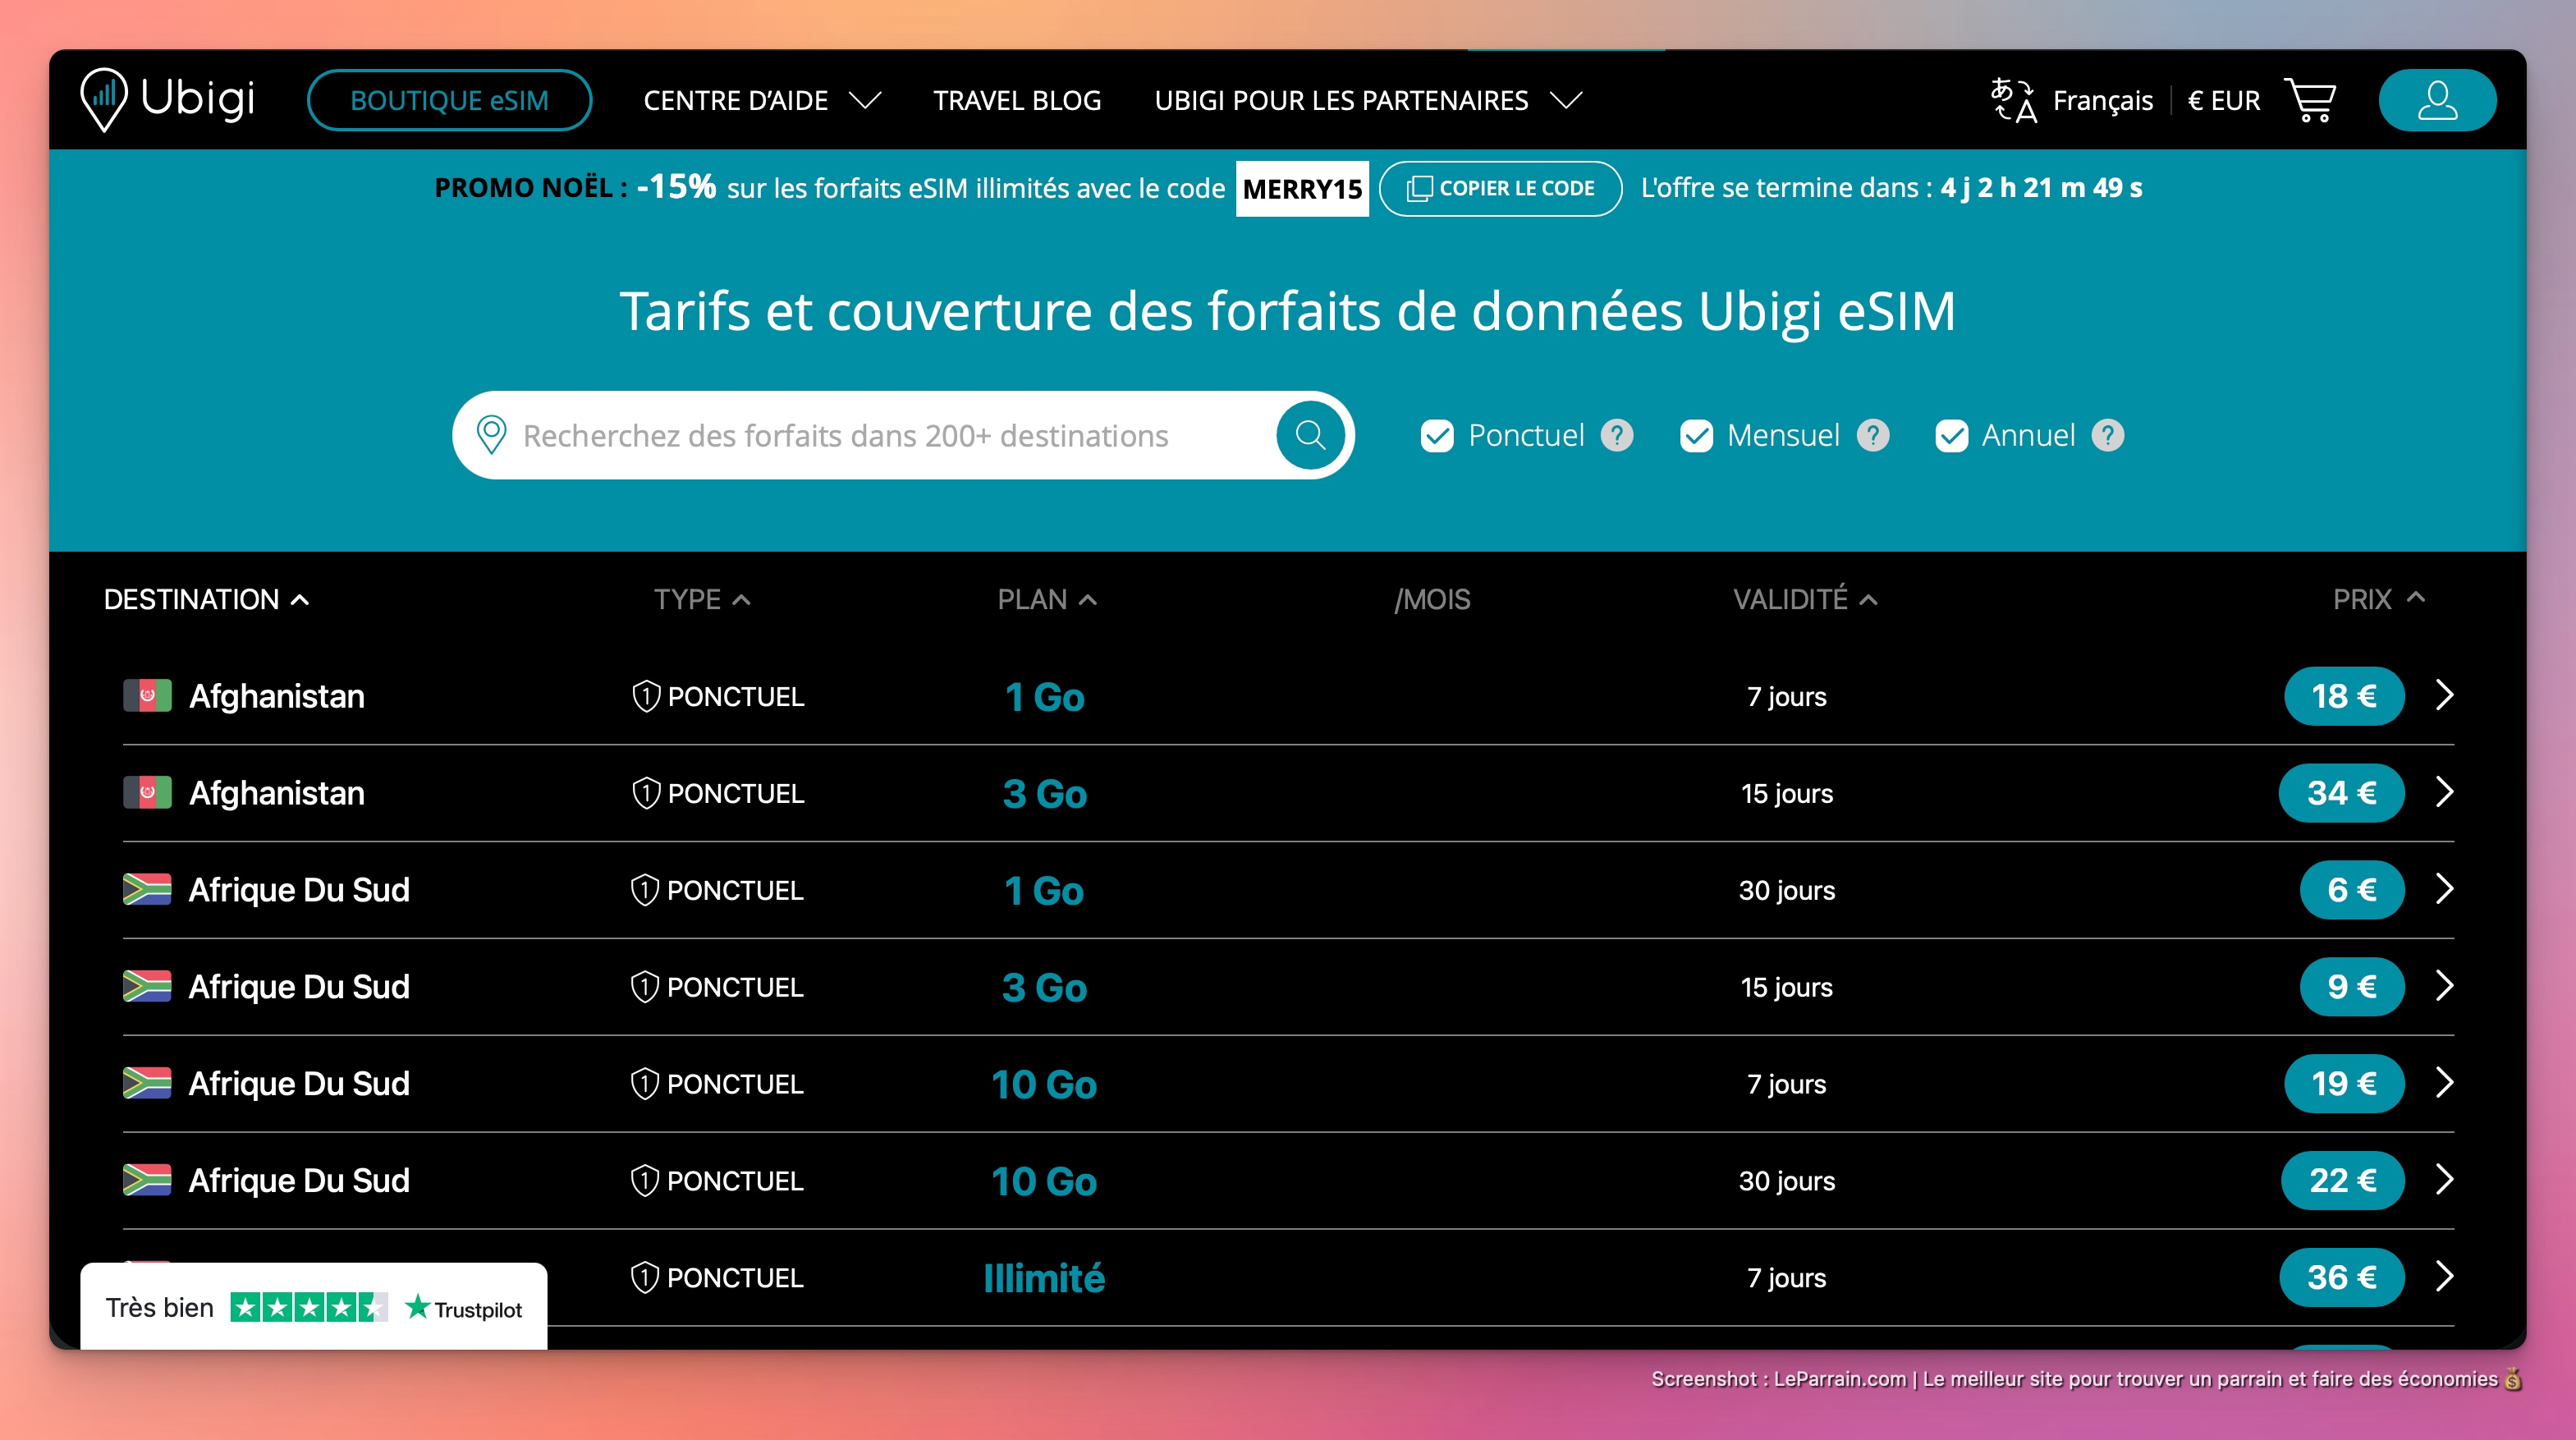Click the Trustpilot star rating
The image size is (2576, 1440).
click(307, 1306)
